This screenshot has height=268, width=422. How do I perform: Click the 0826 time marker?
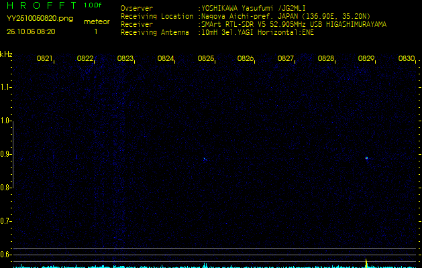246,58
